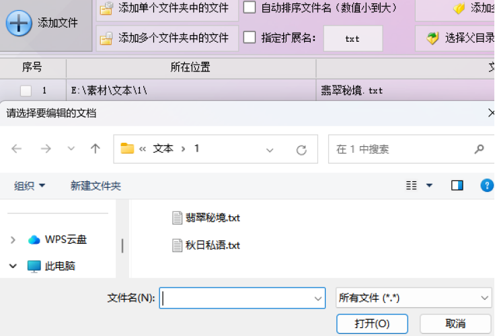Click 新建文件夹 button
Image resolution: width=495 pixels, height=336 pixels.
tap(96, 186)
